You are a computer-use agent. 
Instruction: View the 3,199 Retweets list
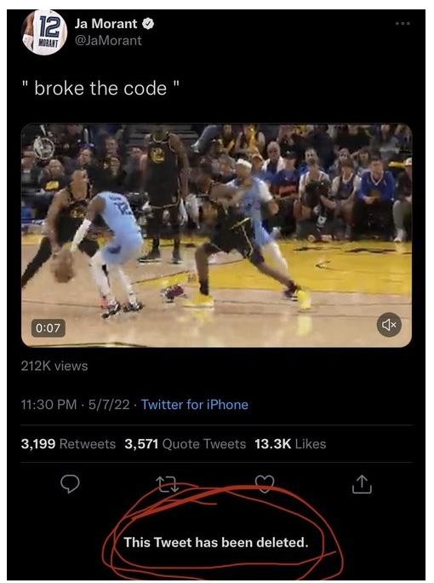point(68,444)
